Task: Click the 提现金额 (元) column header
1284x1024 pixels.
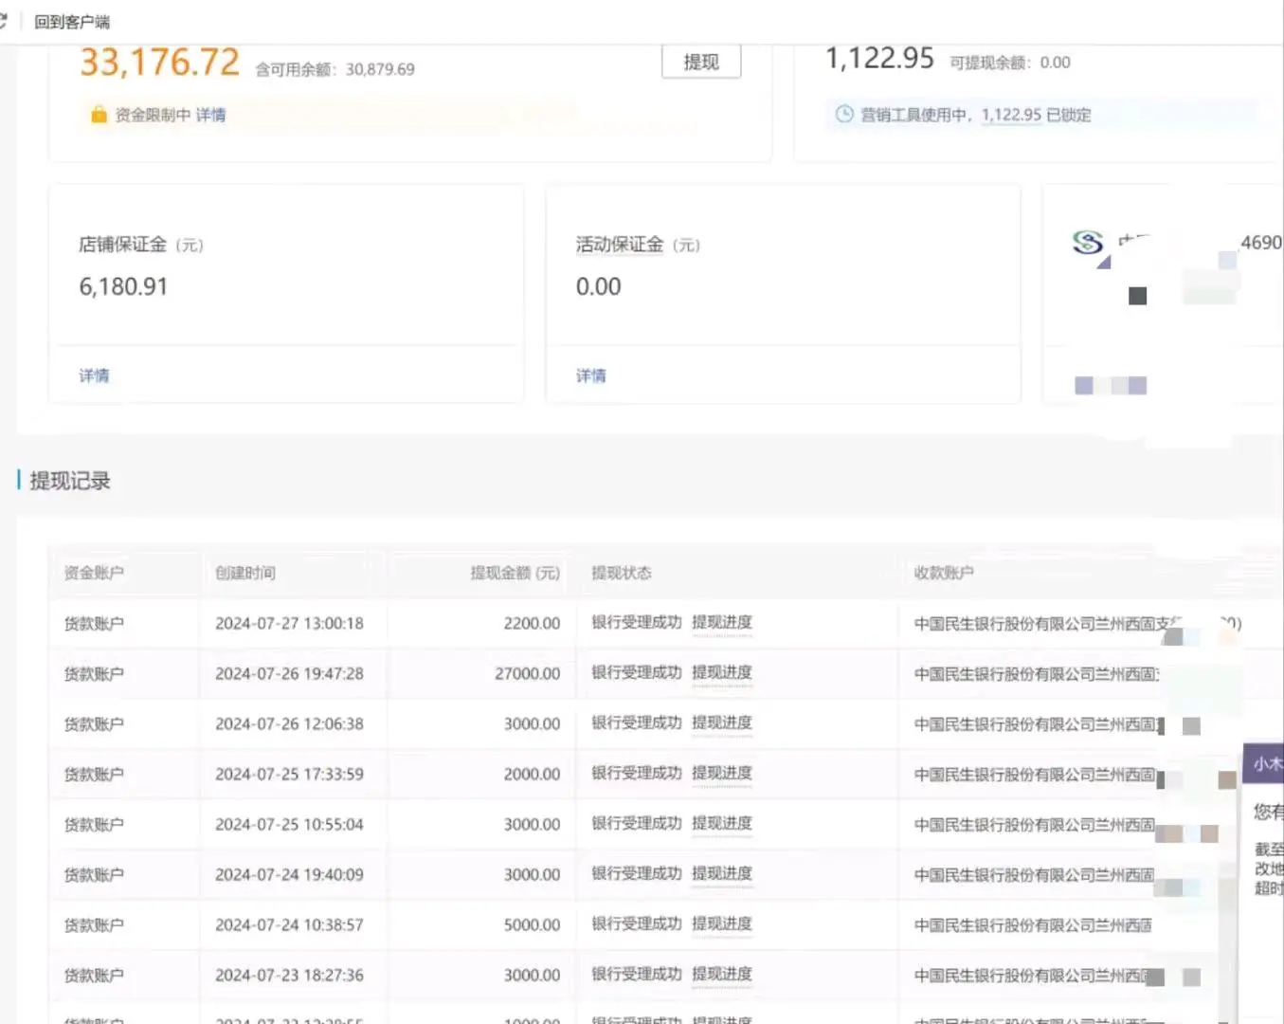Action: click(515, 573)
